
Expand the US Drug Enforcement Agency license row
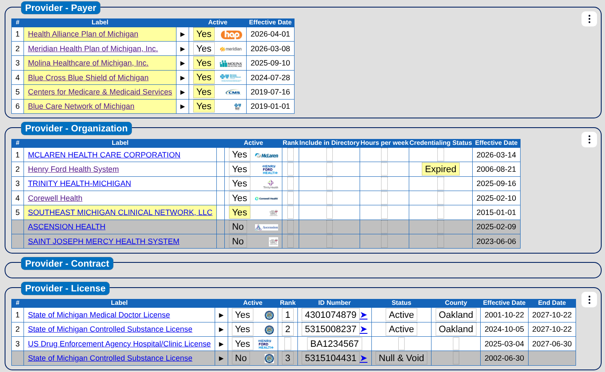tap(221, 344)
